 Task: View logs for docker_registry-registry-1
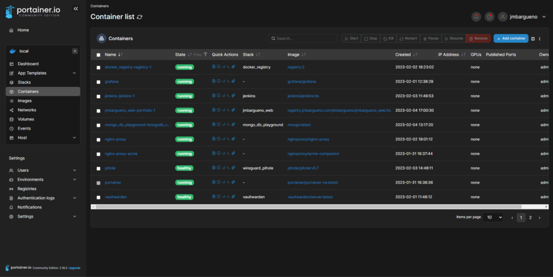click(x=214, y=66)
